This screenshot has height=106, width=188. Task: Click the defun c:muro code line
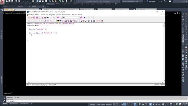click(34, 26)
